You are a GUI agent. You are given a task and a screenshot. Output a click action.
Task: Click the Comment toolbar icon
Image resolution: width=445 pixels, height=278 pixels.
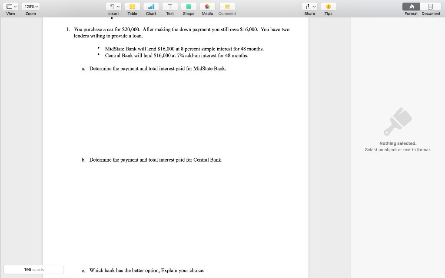(227, 7)
